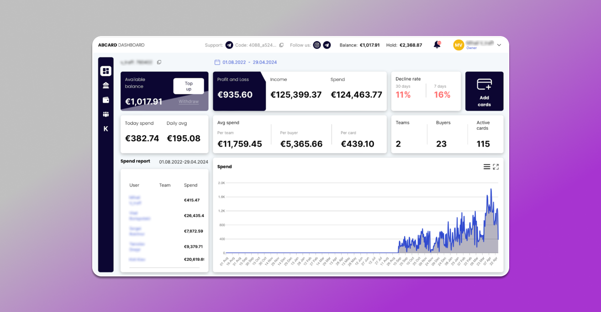Select the bank icon in the sidebar
The image size is (601, 312).
[105, 85]
